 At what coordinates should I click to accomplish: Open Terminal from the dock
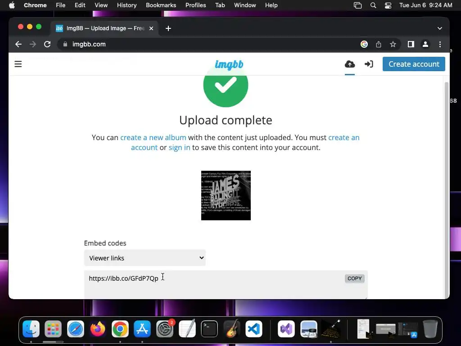pyautogui.click(x=209, y=328)
